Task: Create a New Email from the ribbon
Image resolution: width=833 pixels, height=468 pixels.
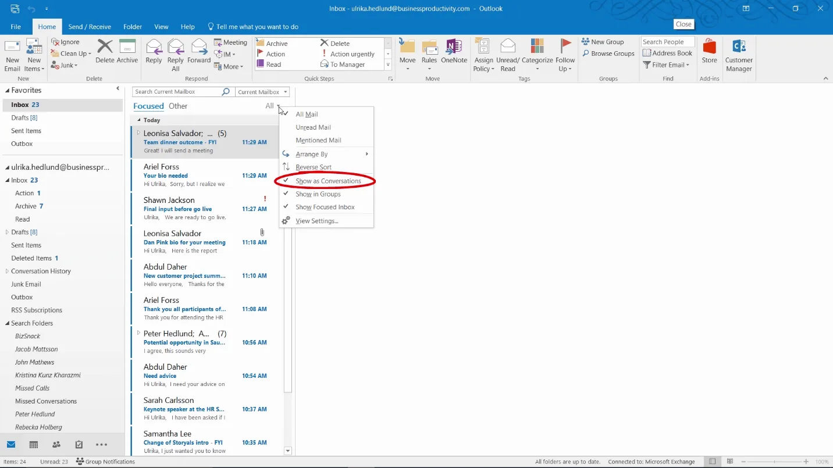Action: coord(12,55)
